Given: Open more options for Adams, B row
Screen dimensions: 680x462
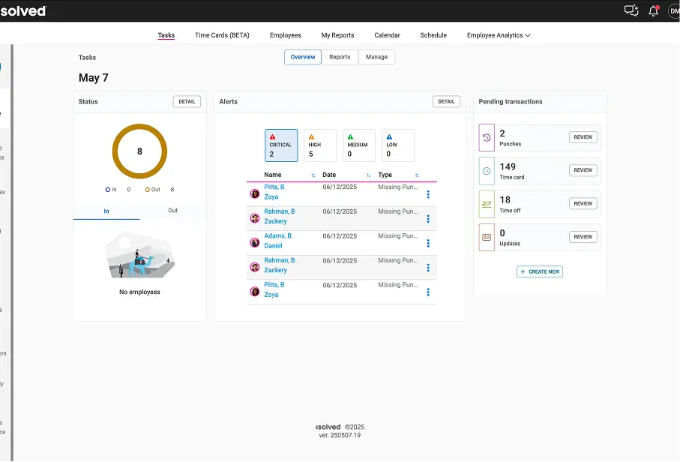Looking at the screenshot, I should pos(428,243).
